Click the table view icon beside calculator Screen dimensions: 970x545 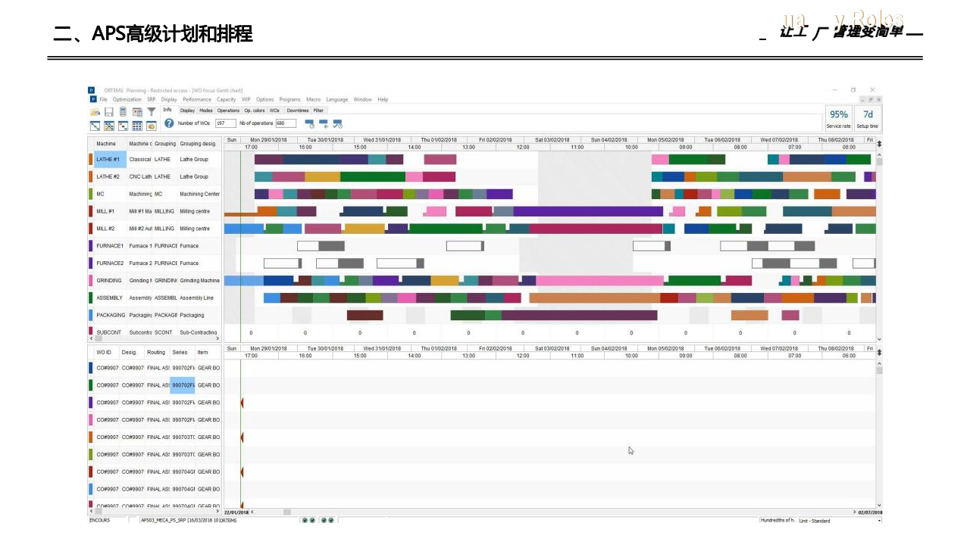pos(137,112)
